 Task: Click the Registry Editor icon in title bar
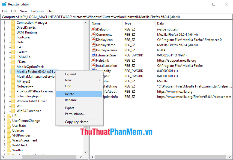(x=4, y=4)
